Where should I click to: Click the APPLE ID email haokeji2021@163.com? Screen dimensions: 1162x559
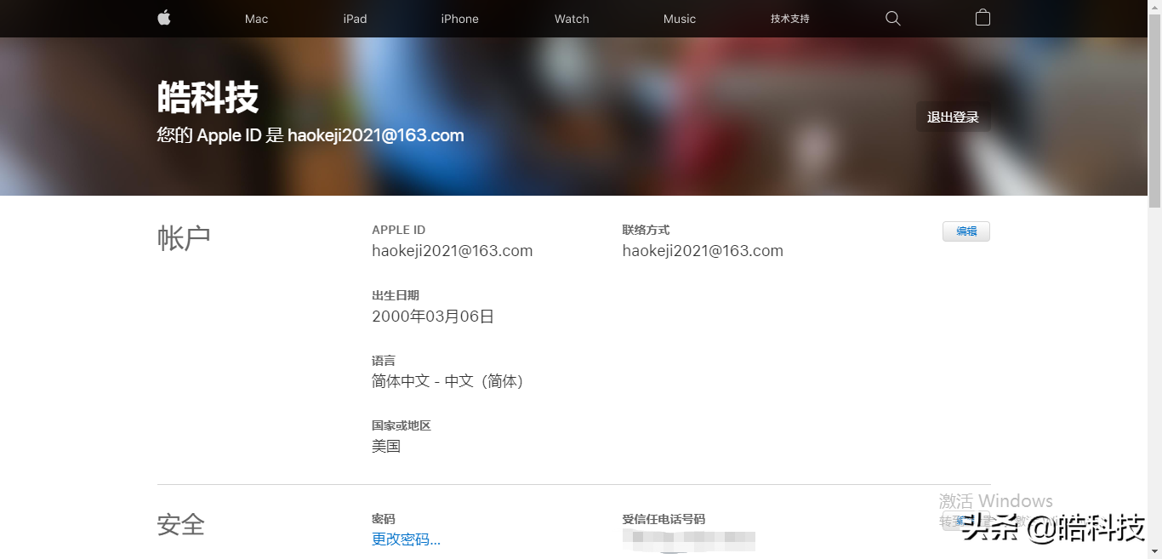tap(453, 251)
